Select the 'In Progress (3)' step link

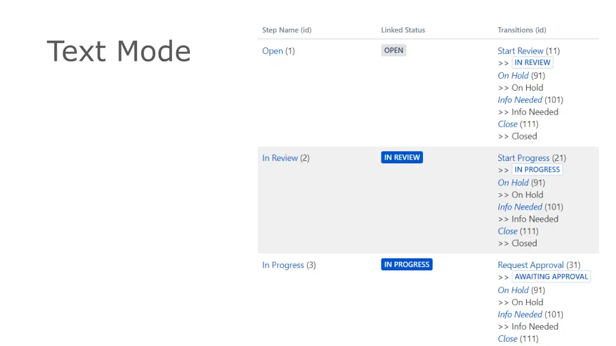283,265
